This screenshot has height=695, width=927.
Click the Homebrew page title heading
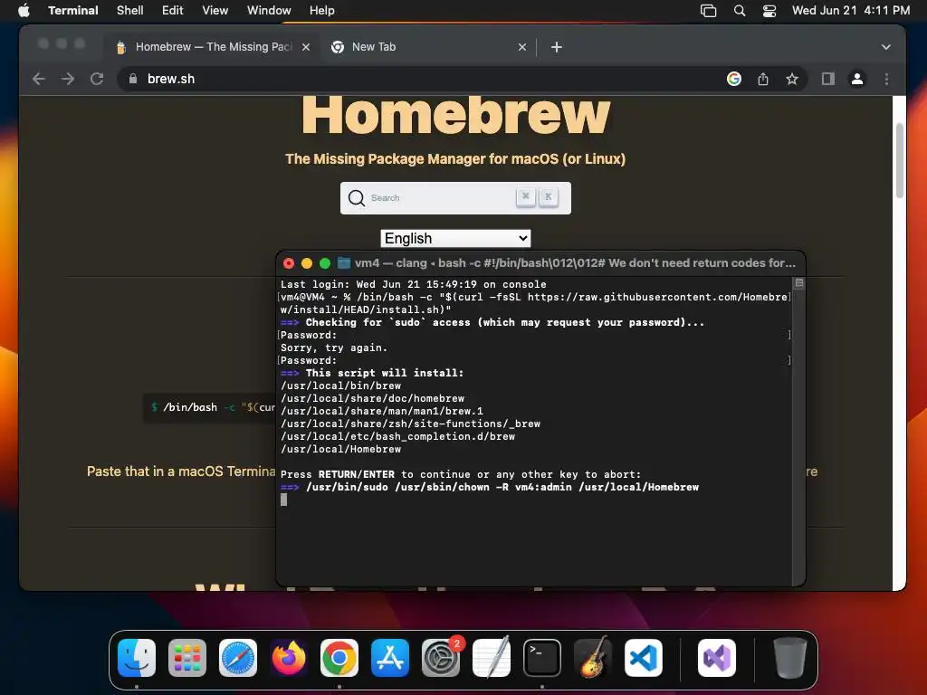(455, 115)
